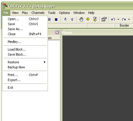Open the Channels menu

(38, 13)
